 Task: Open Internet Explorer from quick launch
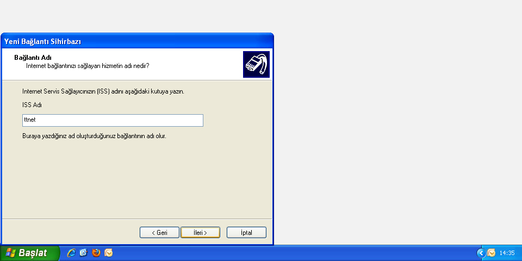tap(71, 253)
